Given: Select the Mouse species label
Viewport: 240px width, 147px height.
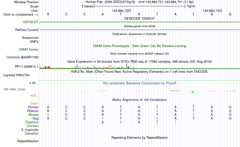Looking at the screenshot, I should [33, 115].
